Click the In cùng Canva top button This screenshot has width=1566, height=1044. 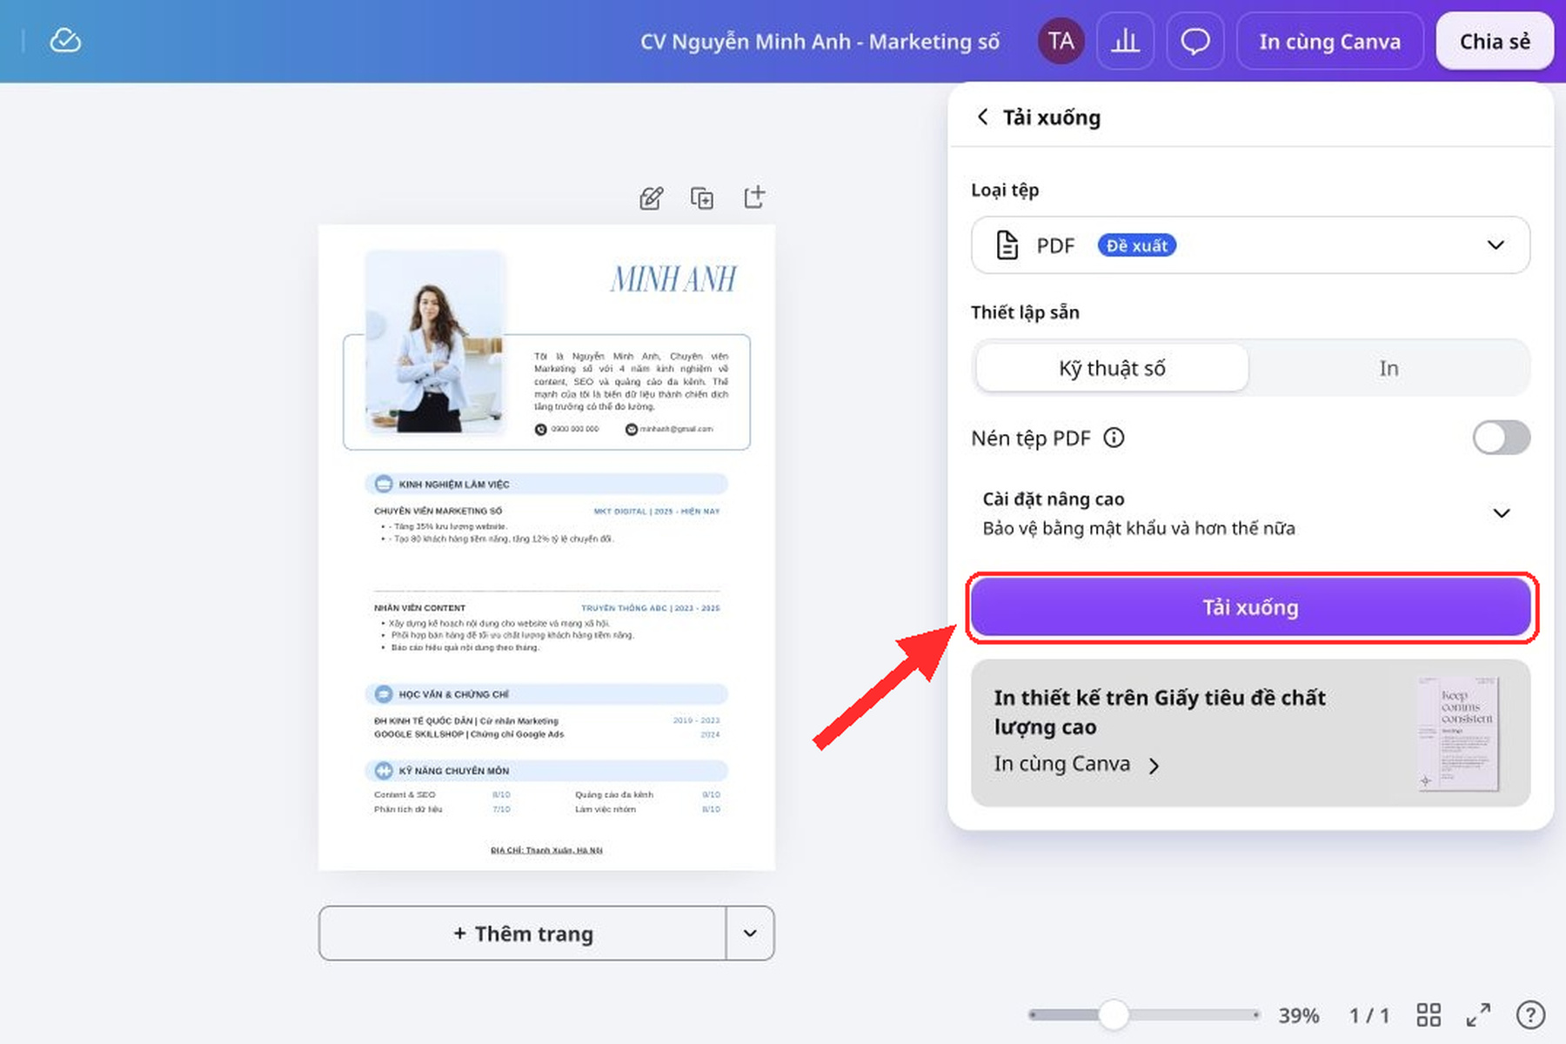click(x=1329, y=41)
